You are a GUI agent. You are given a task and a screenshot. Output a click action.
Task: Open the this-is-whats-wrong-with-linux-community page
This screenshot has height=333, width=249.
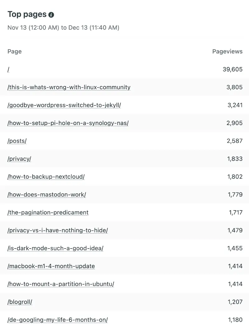click(x=69, y=87)
